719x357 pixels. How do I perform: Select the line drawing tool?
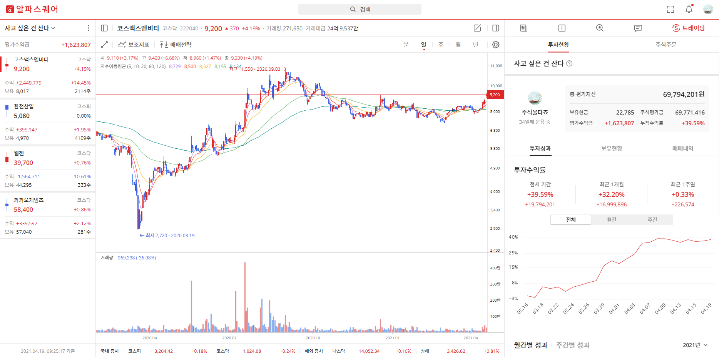[104, 45]
